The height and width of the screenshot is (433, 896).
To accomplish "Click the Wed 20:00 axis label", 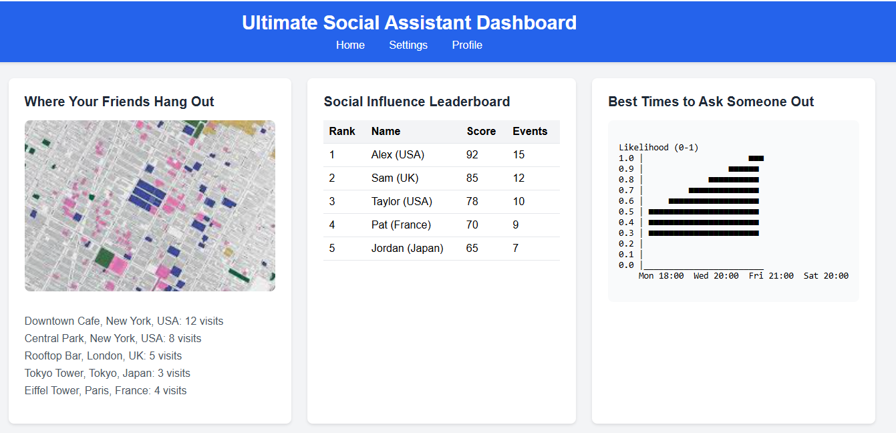I will pos(716,275).
